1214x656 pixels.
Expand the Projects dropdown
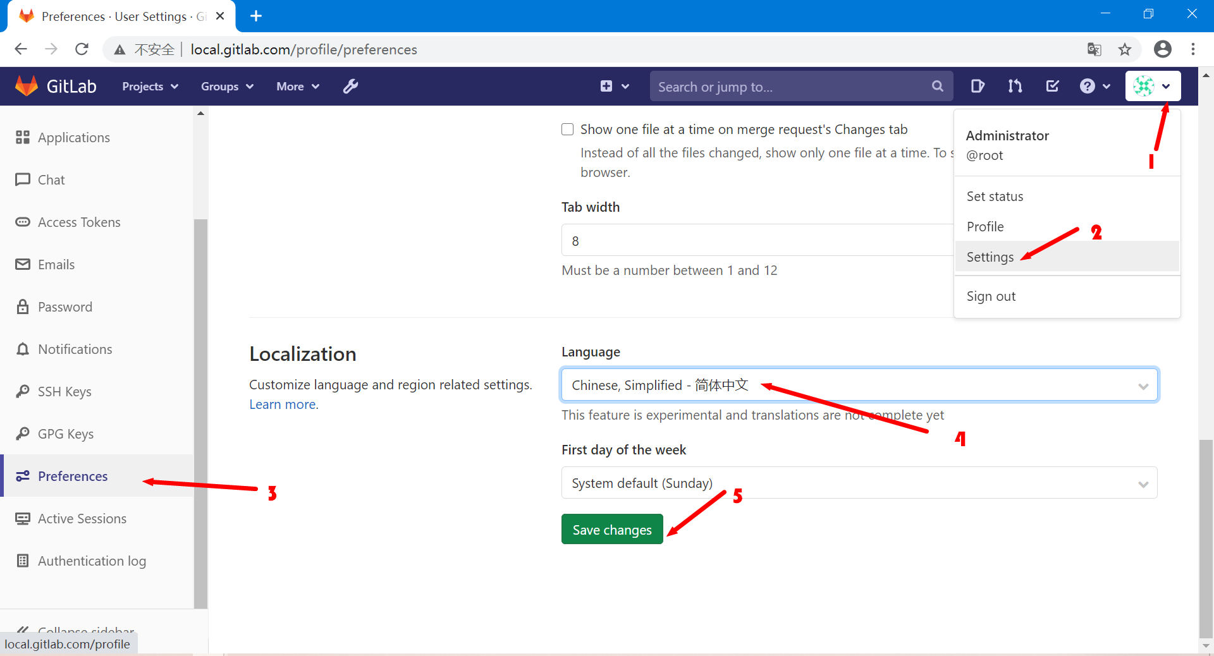[x=150, y=87]
